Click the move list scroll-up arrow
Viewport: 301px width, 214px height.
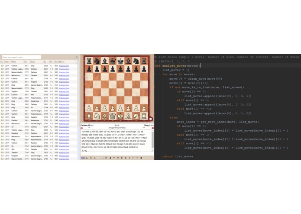153,131
